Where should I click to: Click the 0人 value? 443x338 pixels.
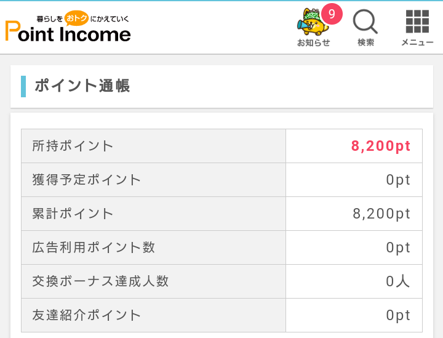(x=398, y=281)
